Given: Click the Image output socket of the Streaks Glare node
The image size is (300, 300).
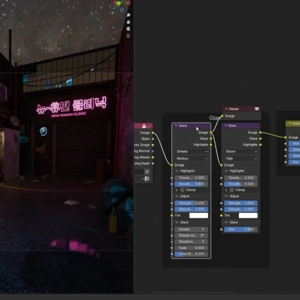Looking at the screenshot, I should pyautogui.click(x=211, y=133).
